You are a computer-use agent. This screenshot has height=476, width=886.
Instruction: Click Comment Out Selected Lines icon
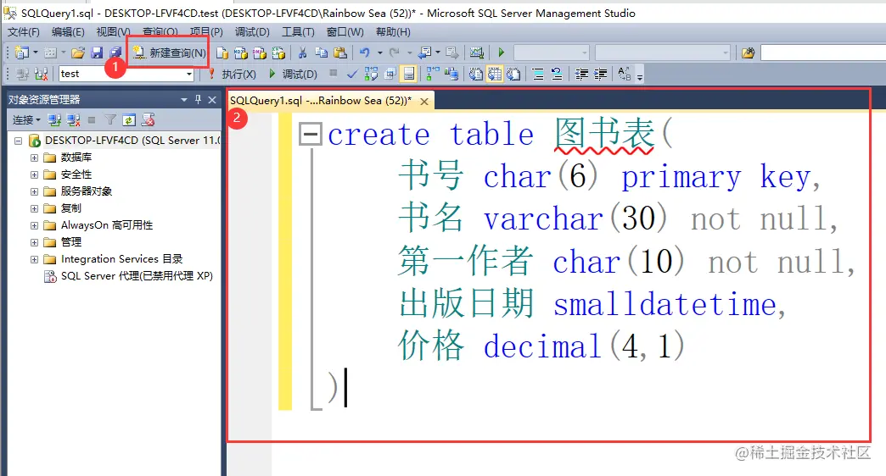[x=538, y=74]
